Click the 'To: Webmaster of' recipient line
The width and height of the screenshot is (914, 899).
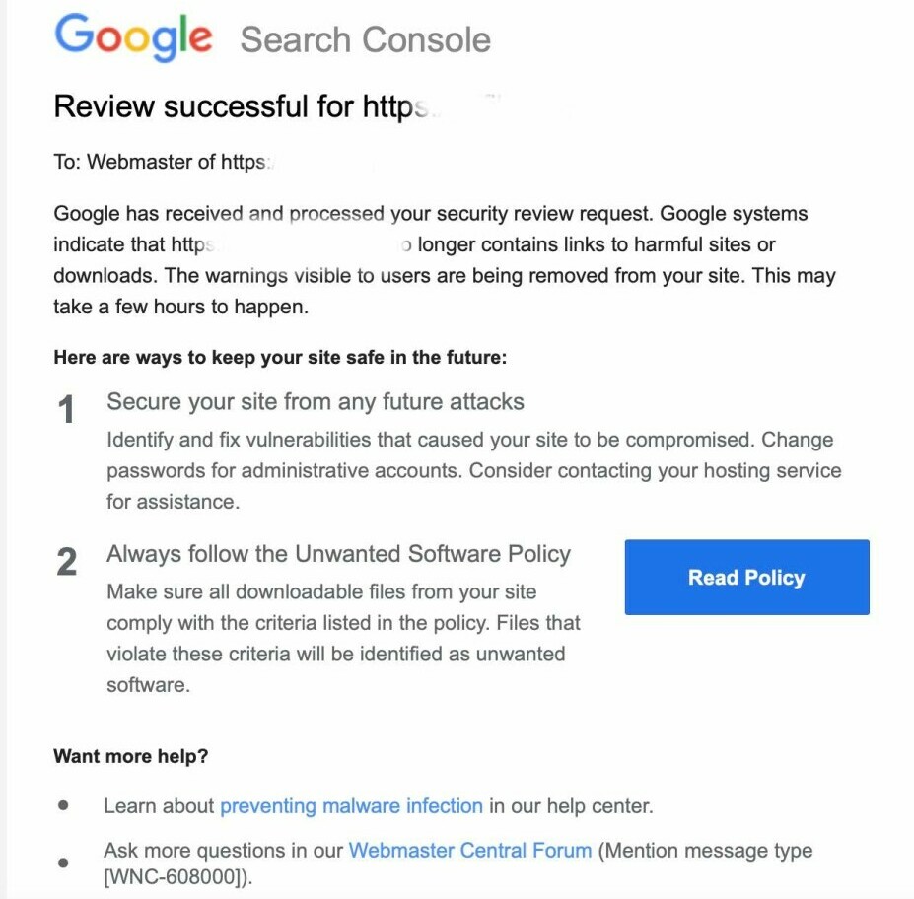click(x=160, y=162)
